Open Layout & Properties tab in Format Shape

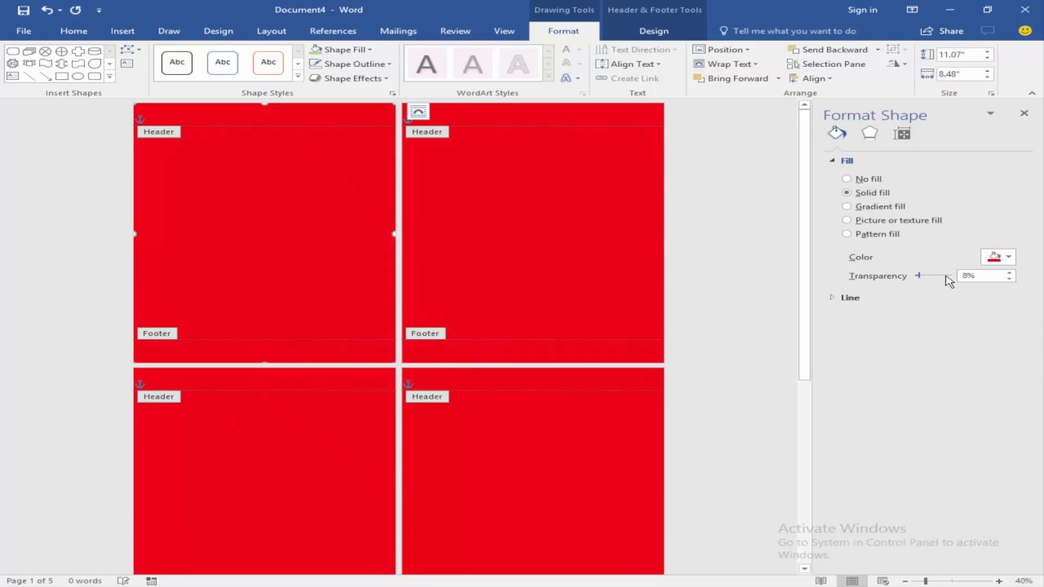click(x=902, y=134)
